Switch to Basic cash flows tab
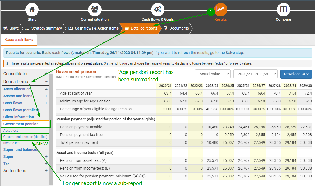The width and height of the screenshot is (315, 186). pyautogui.click(x=19, y=40)
